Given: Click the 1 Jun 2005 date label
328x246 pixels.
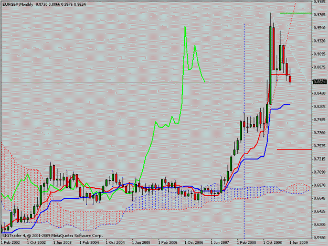Looking at the screenshot, I should (141, 242).
